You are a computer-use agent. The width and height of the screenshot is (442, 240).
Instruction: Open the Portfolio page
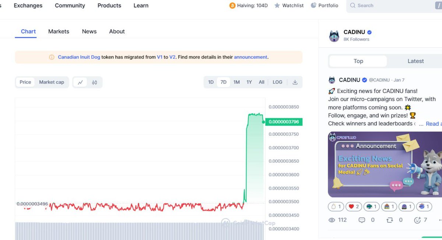click(328, 6)
